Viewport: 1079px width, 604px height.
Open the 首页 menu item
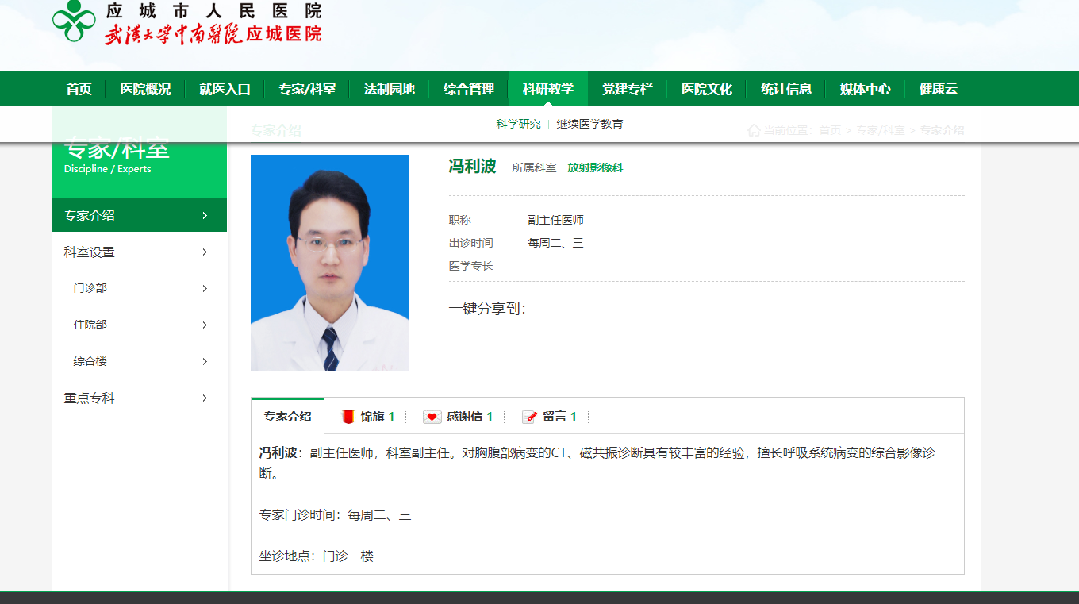coord(79,89)
